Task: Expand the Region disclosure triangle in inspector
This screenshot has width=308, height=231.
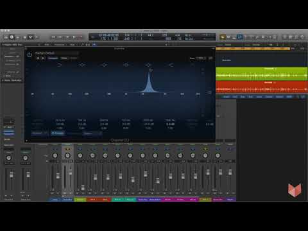Action: pos(3,45)
